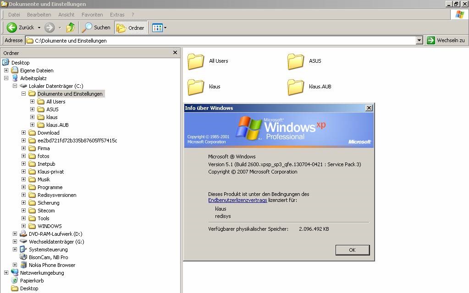This screenshot has width=469, height=293.
Task: Expand DVD-RAM-Laufwerk (D:) node
Action: [x=15, y=234]
